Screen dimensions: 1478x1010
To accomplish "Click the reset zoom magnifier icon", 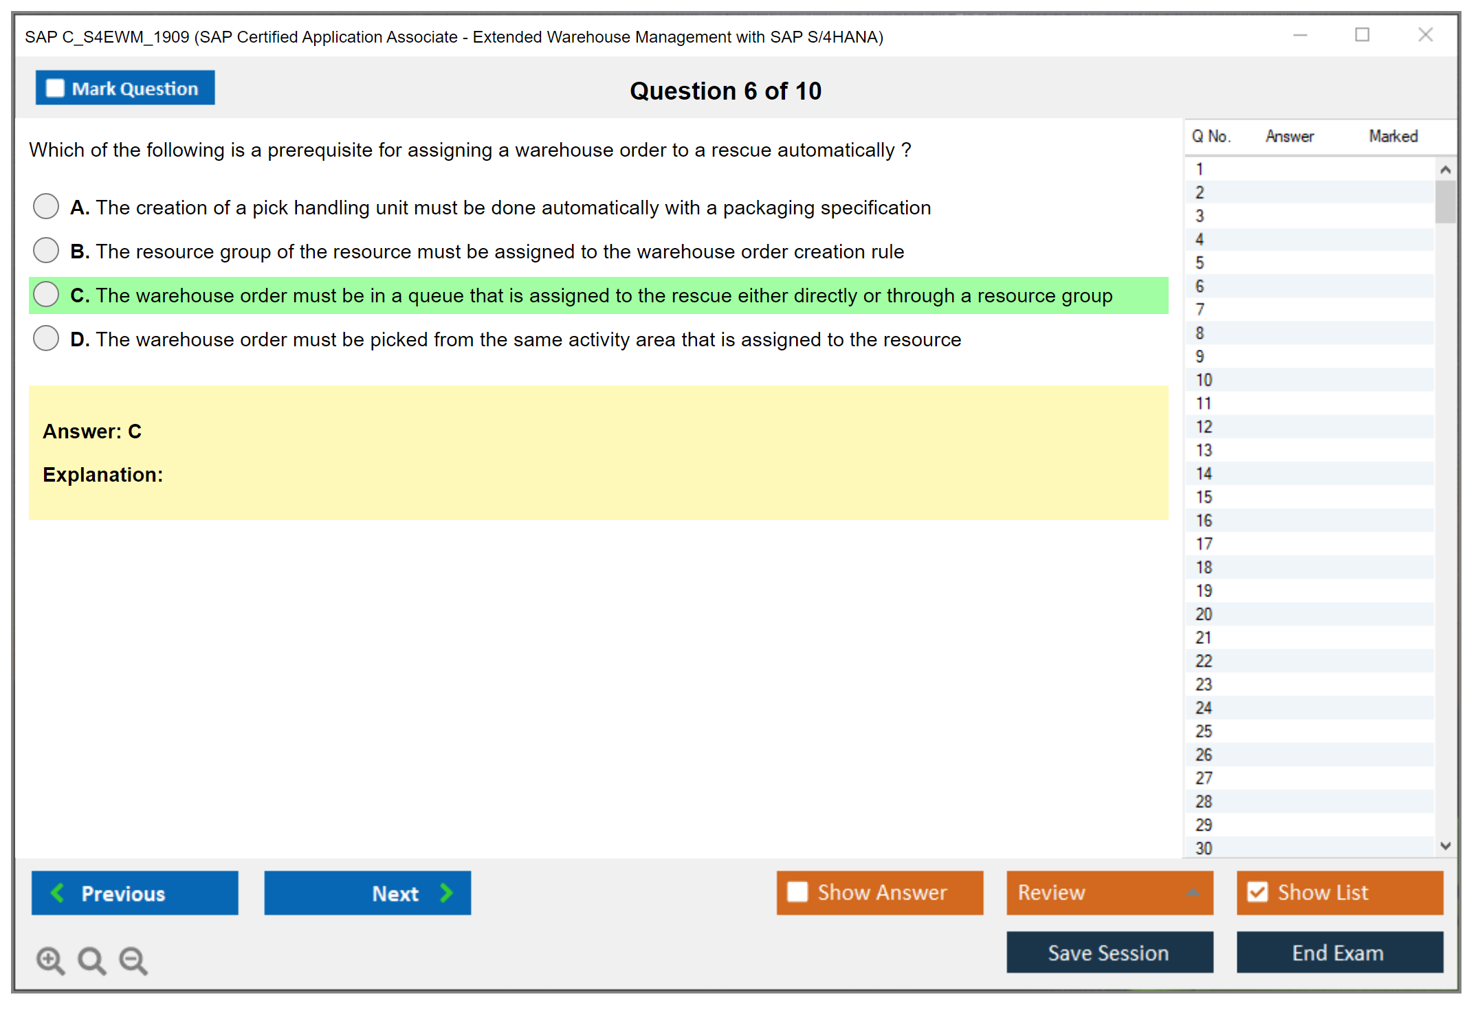I will (91, 960).
